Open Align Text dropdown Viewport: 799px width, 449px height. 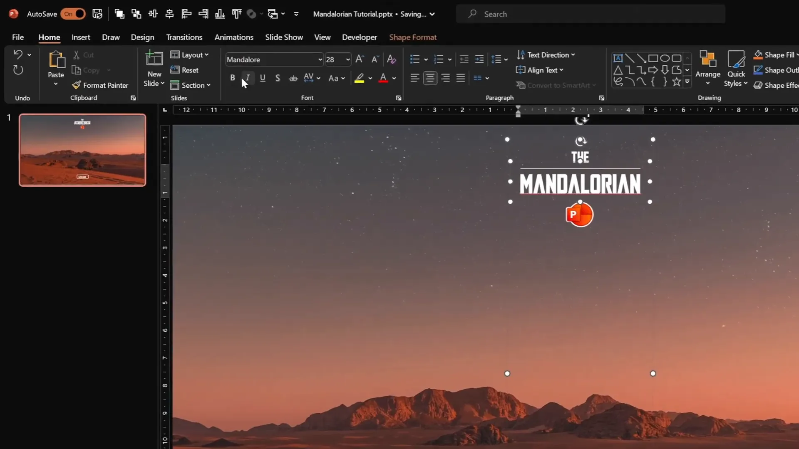click(x=540, y=70)
